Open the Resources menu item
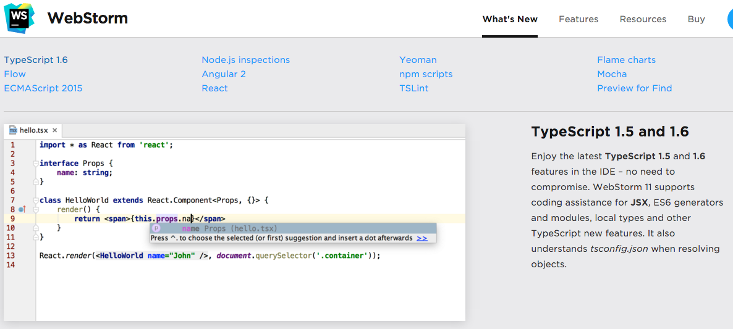 click(643, 19)
